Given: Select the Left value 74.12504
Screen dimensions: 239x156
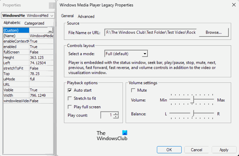Looking at the screenshot, I should (x=41, y=63).
